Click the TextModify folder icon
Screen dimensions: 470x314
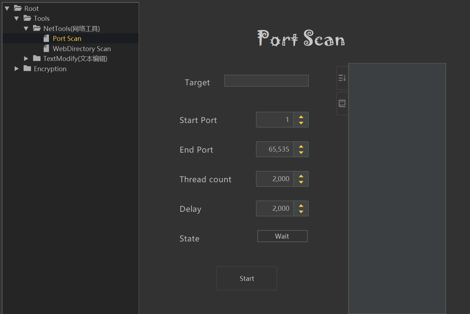point(37,59)
